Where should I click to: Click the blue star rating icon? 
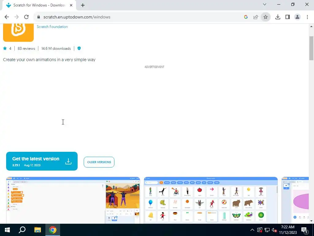(x=5, y=48)
